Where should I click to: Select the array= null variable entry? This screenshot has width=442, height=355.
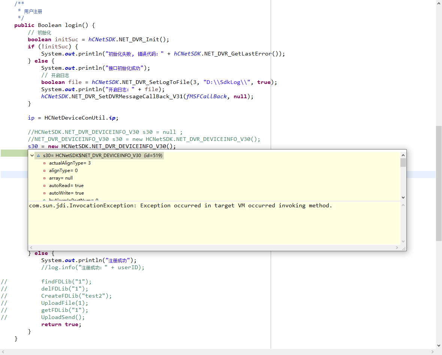[60, 178]
